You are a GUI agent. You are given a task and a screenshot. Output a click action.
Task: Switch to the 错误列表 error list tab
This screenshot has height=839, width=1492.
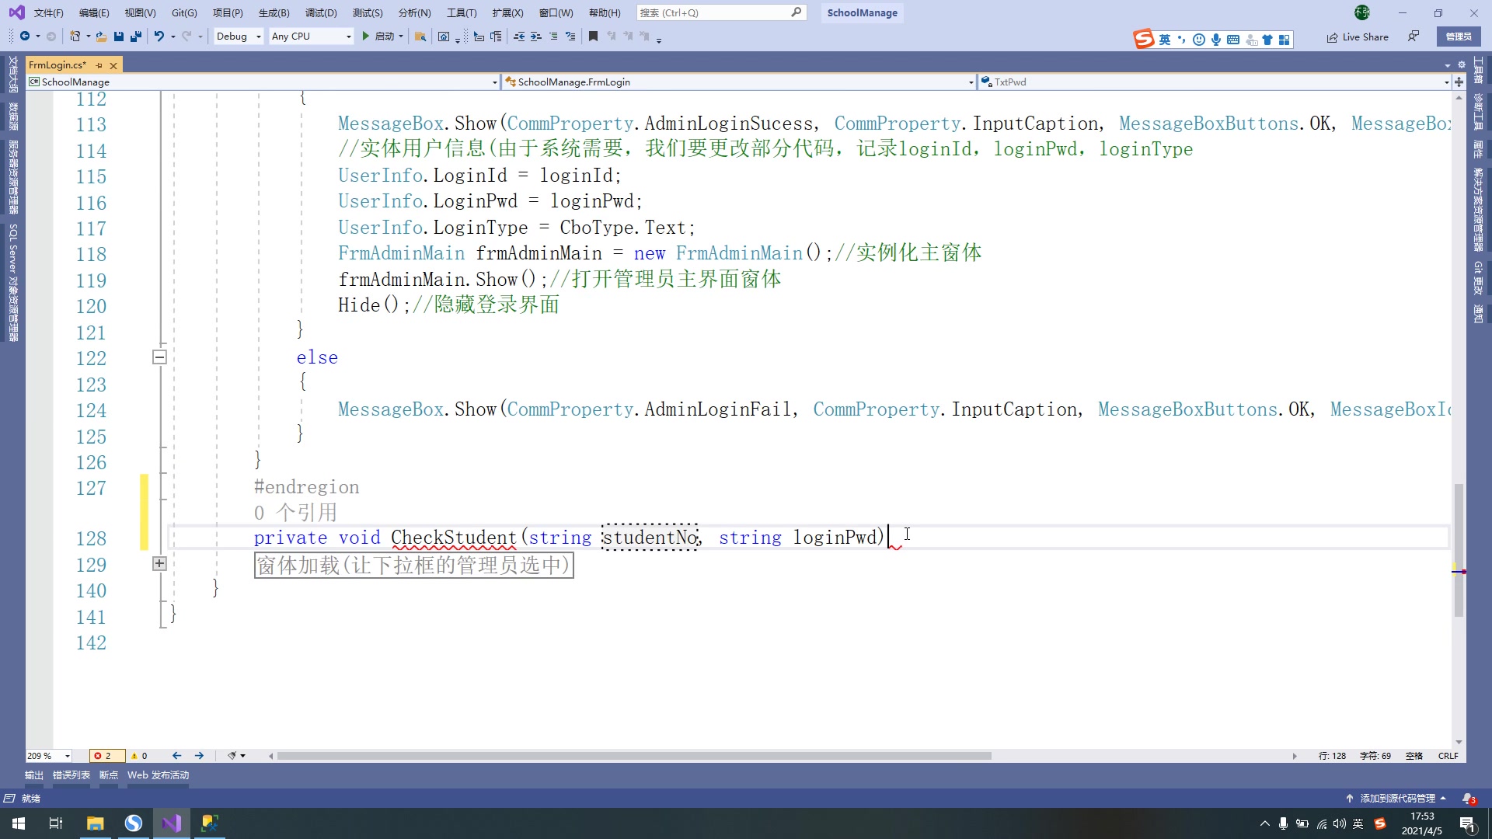tap(71, 775)
